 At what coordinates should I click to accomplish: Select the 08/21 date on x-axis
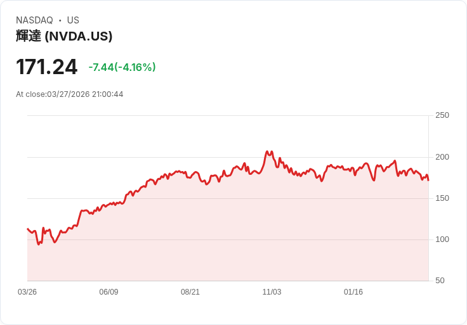(190, 292)
